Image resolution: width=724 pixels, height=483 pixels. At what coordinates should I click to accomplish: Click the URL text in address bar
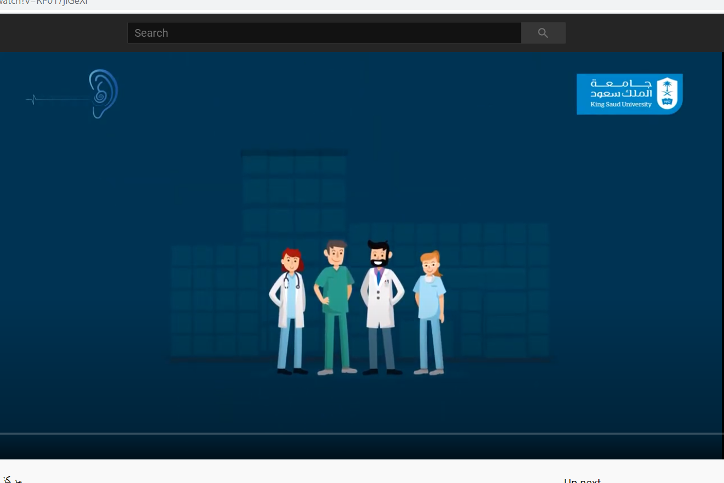pos(44,2)
